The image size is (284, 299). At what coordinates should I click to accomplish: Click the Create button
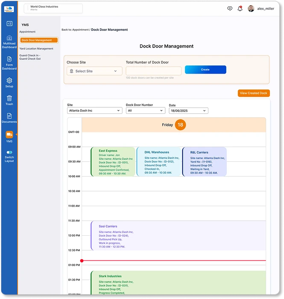[205, 70]
